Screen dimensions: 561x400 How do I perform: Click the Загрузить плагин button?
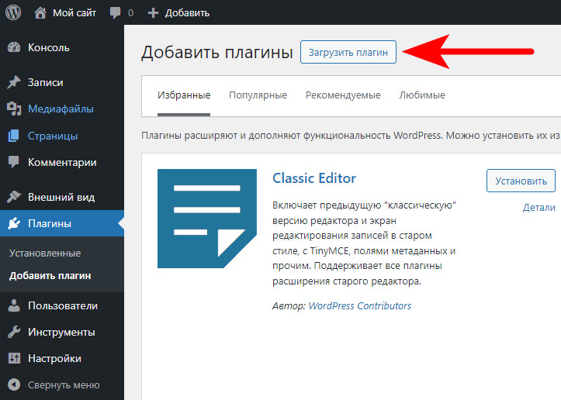[348, 52]
